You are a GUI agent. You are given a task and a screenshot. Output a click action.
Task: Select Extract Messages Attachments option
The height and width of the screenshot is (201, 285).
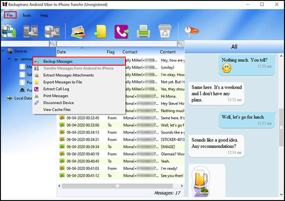[68, 75]
